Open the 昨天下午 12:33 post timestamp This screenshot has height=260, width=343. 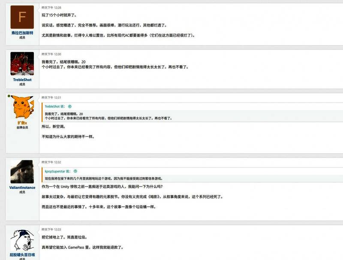click(51, 230)
